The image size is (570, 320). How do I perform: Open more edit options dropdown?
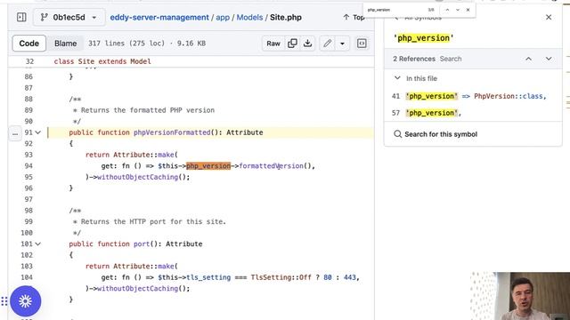[342, 44]
